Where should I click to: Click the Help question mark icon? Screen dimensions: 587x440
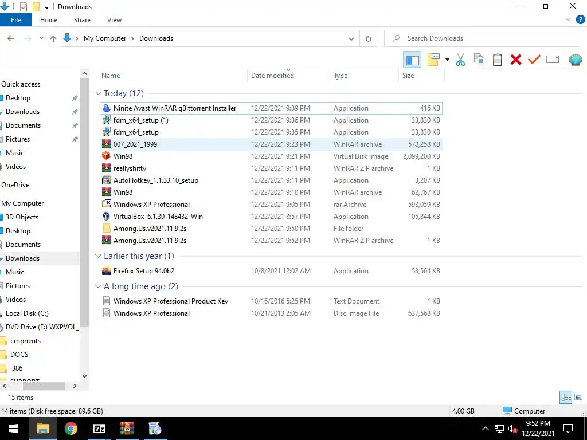580,20
